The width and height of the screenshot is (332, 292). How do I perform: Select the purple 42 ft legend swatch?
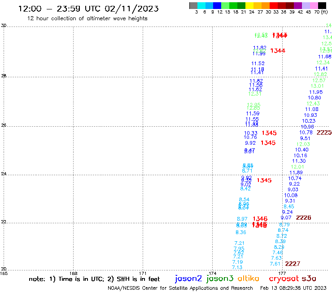coord(297,5)
